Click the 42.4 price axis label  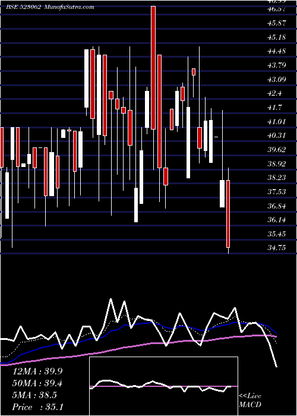(274, 93)
